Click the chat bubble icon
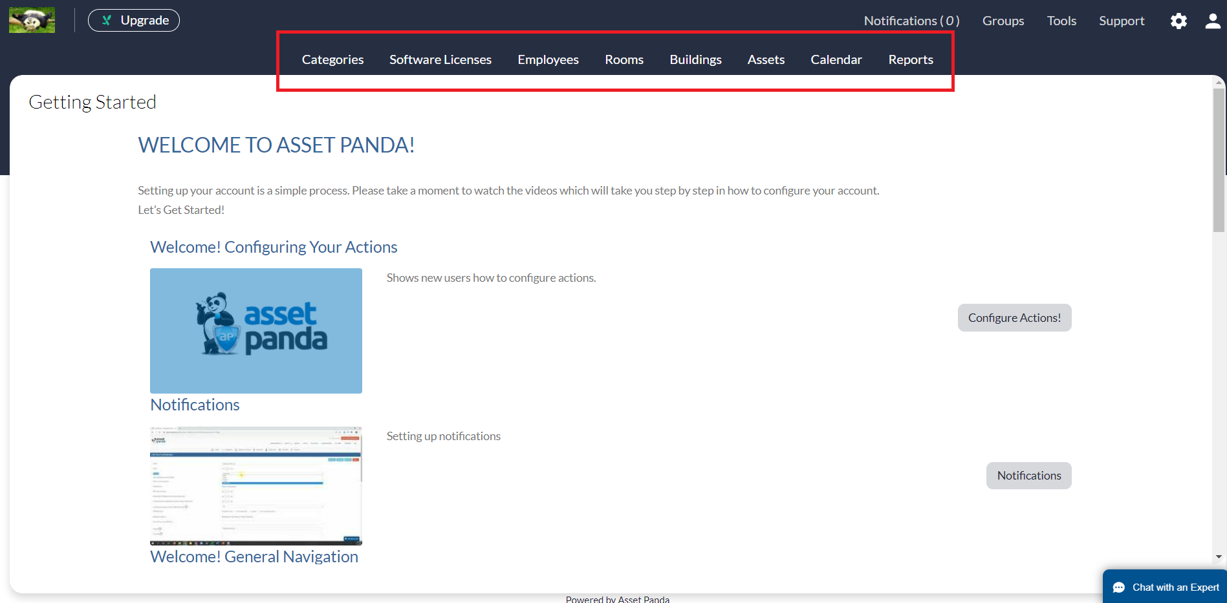Image resolution: width=1227 pixels, height=603 pixels. tap(1119, 587)
